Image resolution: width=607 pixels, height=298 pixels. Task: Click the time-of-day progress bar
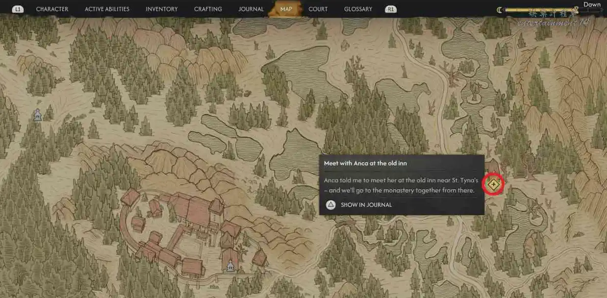[x=541, y=10]
